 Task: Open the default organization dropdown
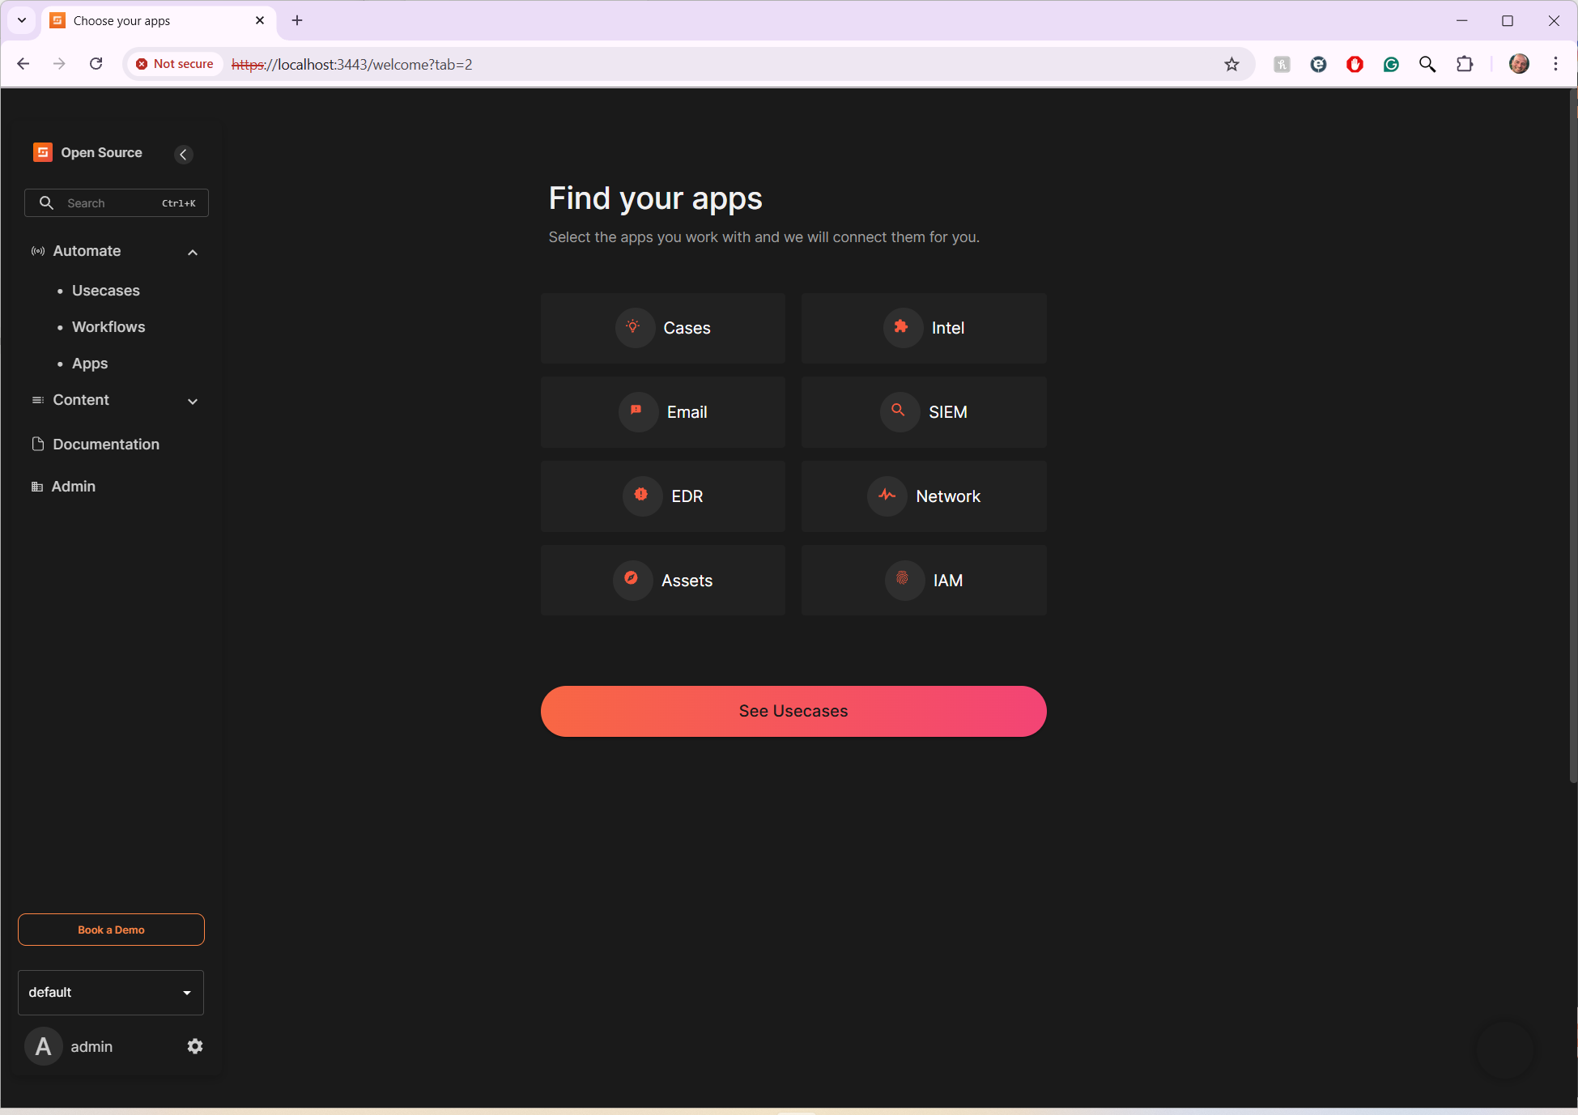[111, 993]
